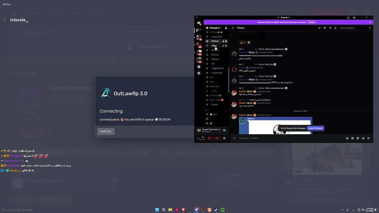The image size is (379, 213).
Task: Disable Streamer Mode in Discord banner
Action: [x=312, y=22]
